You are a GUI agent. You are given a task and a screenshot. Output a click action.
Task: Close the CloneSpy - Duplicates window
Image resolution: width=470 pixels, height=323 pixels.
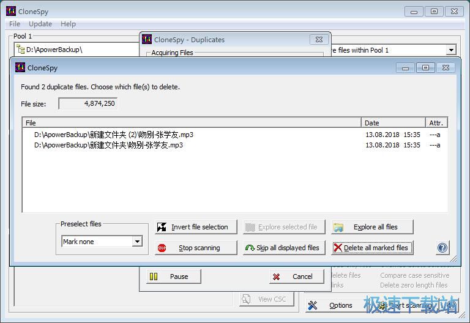tap(319, 40)
